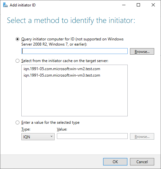The height and width of the screenshot is (169, 161).
Task: Maximize the Add initiator ID window
Action: tap(138, 5)
